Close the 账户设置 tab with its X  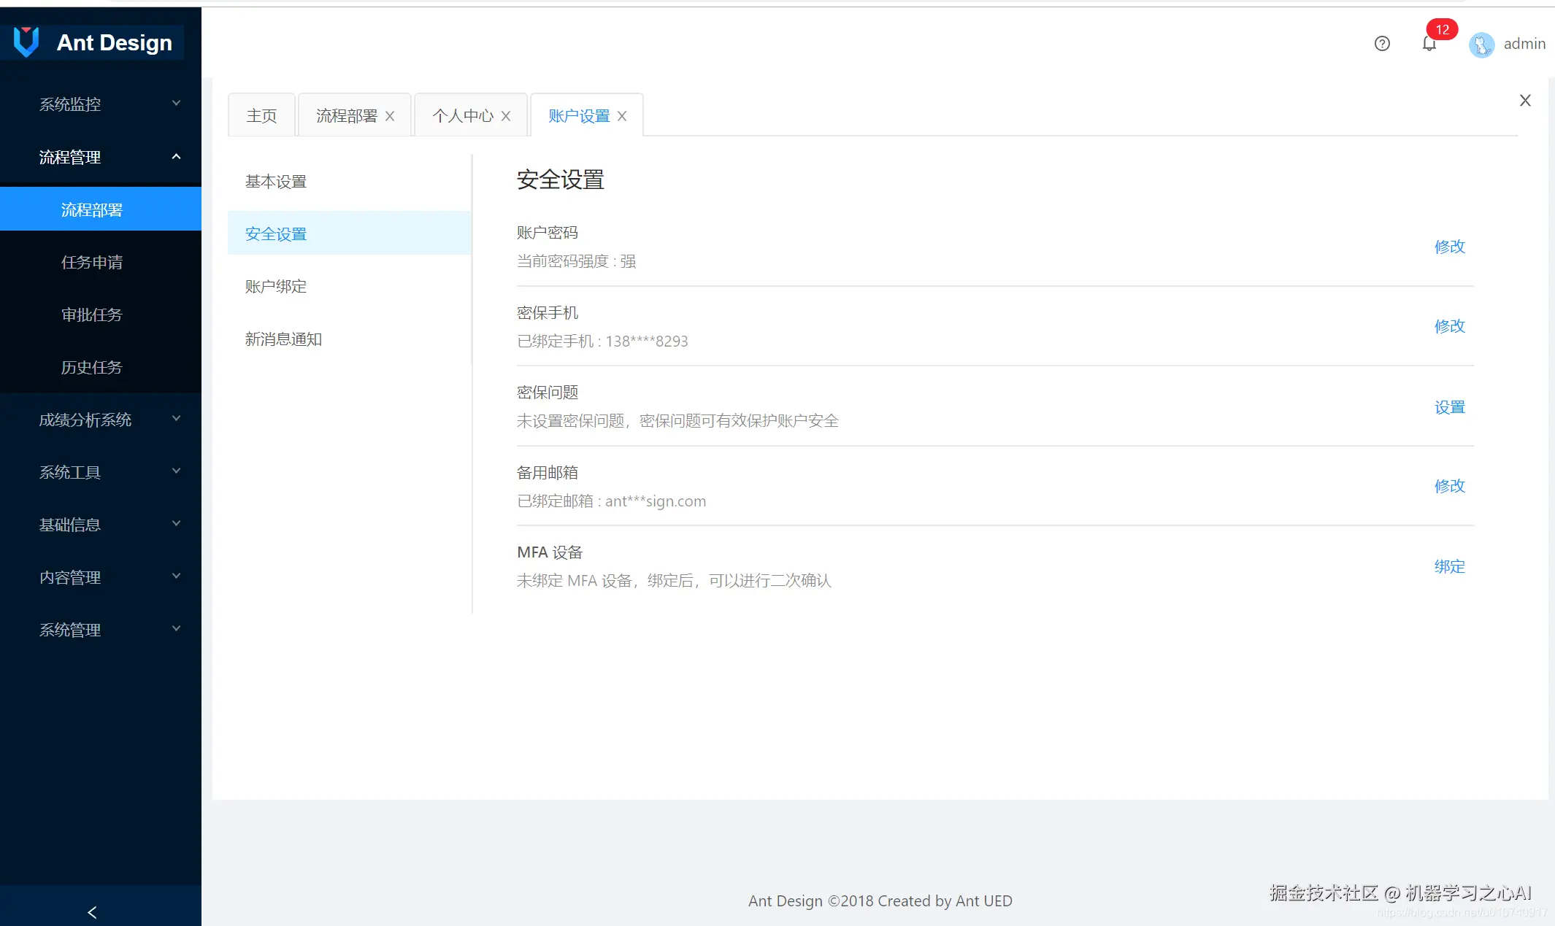(x=622, y=116)
